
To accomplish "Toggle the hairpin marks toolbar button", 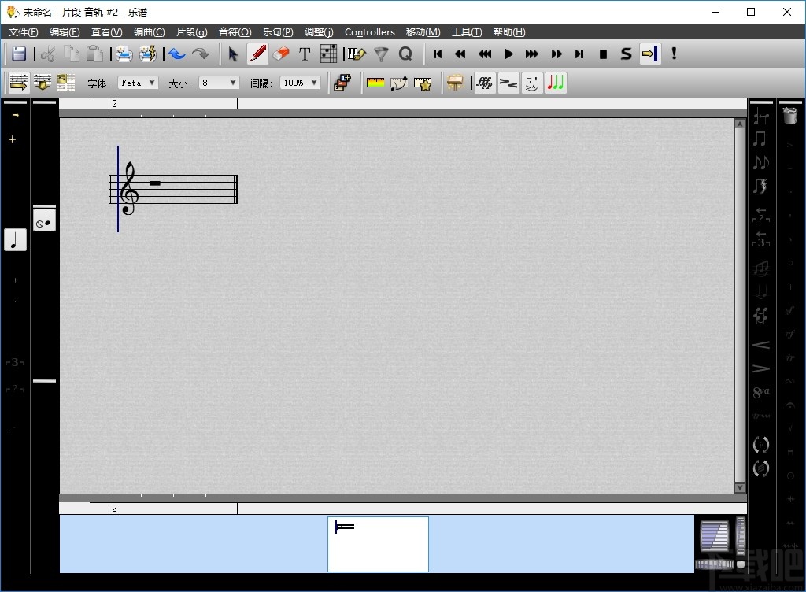I will 508,83.
